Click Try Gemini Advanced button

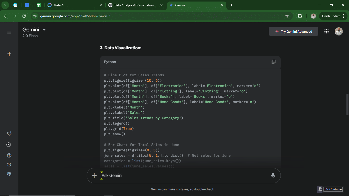click(294, 31)
